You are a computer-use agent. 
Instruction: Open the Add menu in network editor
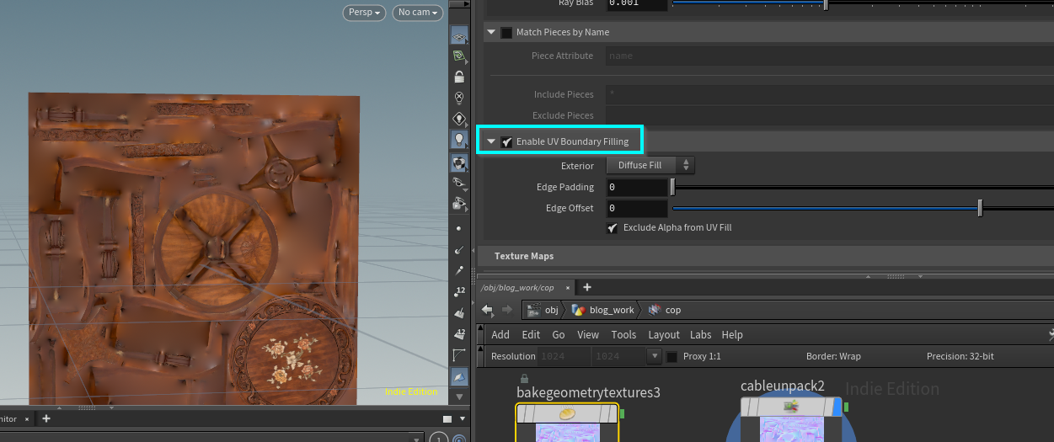pyautogui.click(x=500, y=334)
